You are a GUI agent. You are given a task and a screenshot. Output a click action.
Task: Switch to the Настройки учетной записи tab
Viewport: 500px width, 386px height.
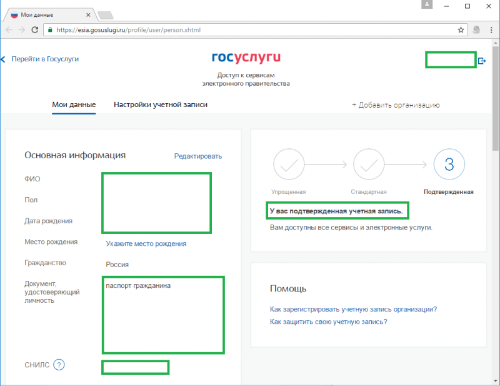click(161, 105)
